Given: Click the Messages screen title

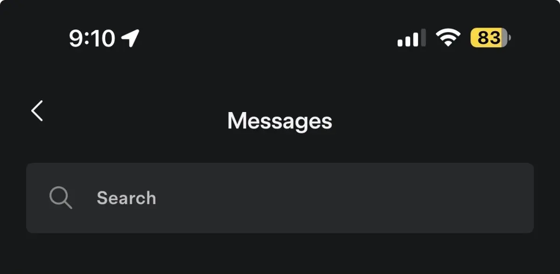Looking at the screenshot, I should [280, 121].
